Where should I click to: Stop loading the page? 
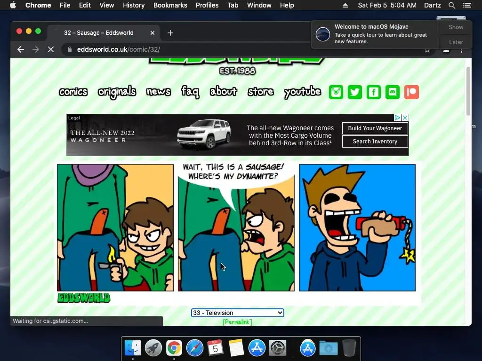(x=51, y=49)
